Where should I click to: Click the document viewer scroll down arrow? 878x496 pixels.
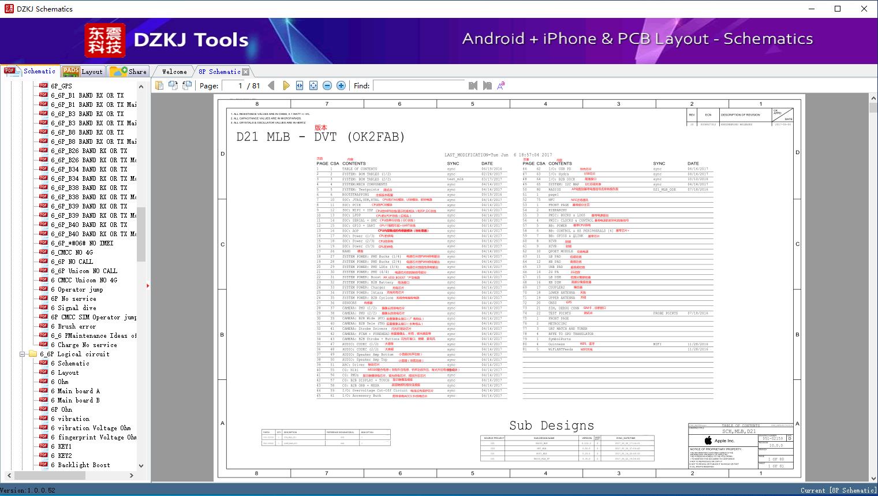tap(873, 478)
